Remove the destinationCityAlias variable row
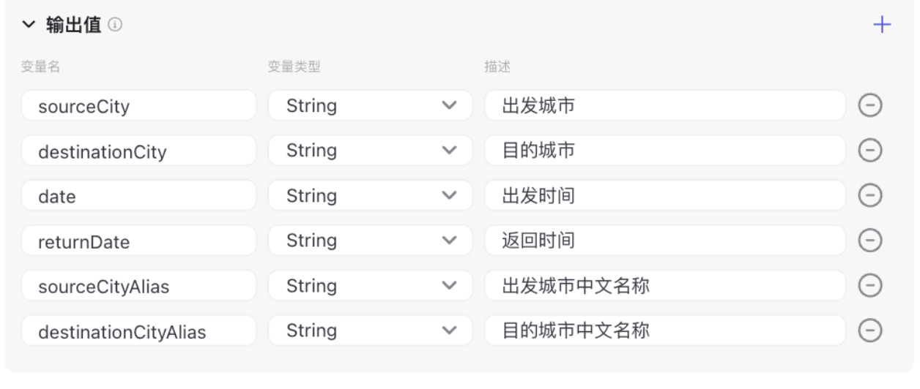This screenshot has width=920, height=389. click(869, 331)
